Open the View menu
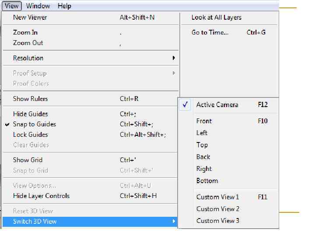 pyautogui.click(x=11, y=6)
